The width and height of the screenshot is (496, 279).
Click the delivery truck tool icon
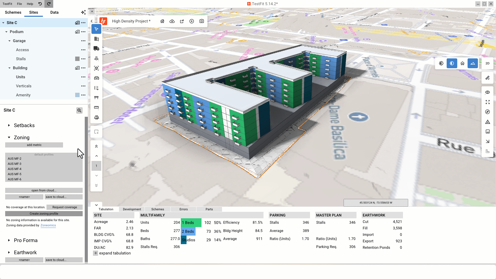(x=96, y=49)
